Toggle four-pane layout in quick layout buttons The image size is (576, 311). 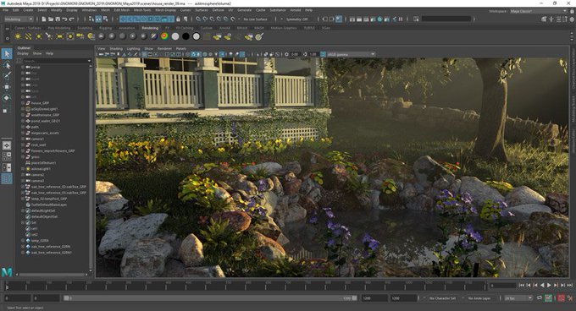click(x=7, y=156)
